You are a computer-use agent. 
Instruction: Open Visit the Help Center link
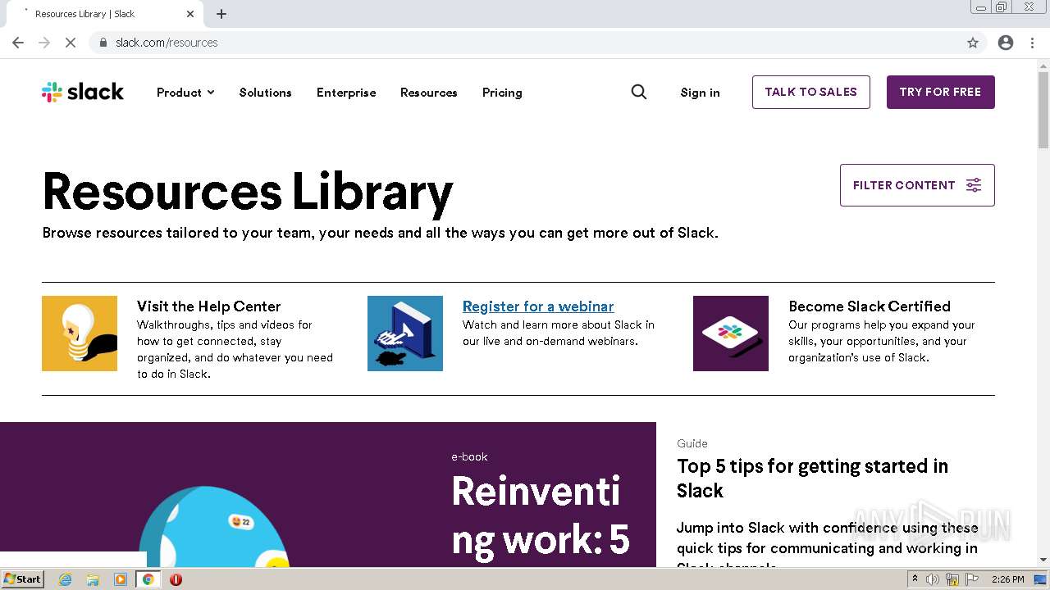tap(209, 306)
